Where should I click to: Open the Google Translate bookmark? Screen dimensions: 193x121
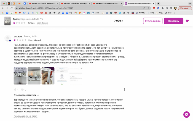pyautogui.click(x=33, y=13)
